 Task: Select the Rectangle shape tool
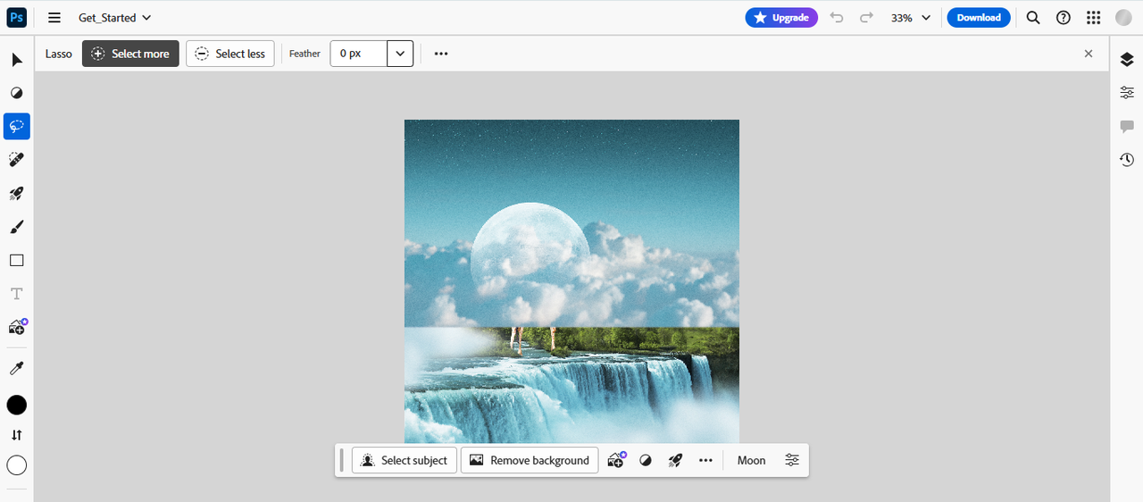coord(17,261)
